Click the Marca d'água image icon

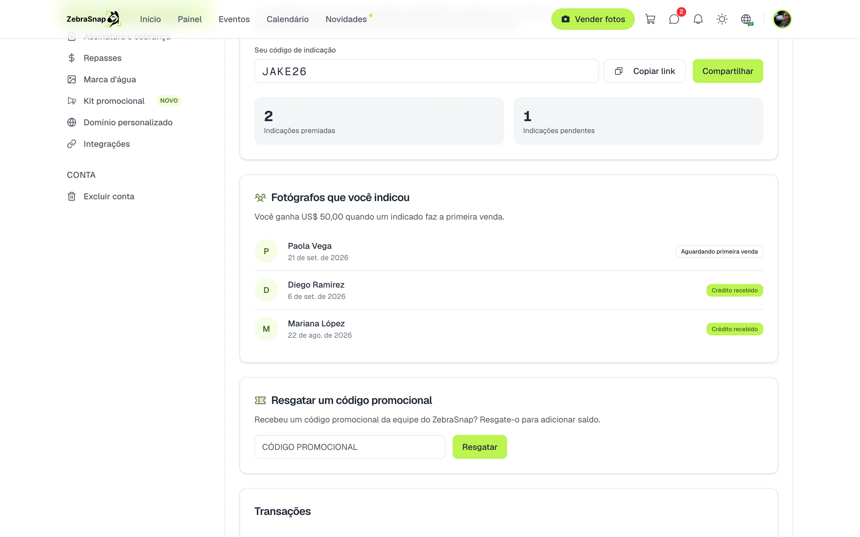71,80
